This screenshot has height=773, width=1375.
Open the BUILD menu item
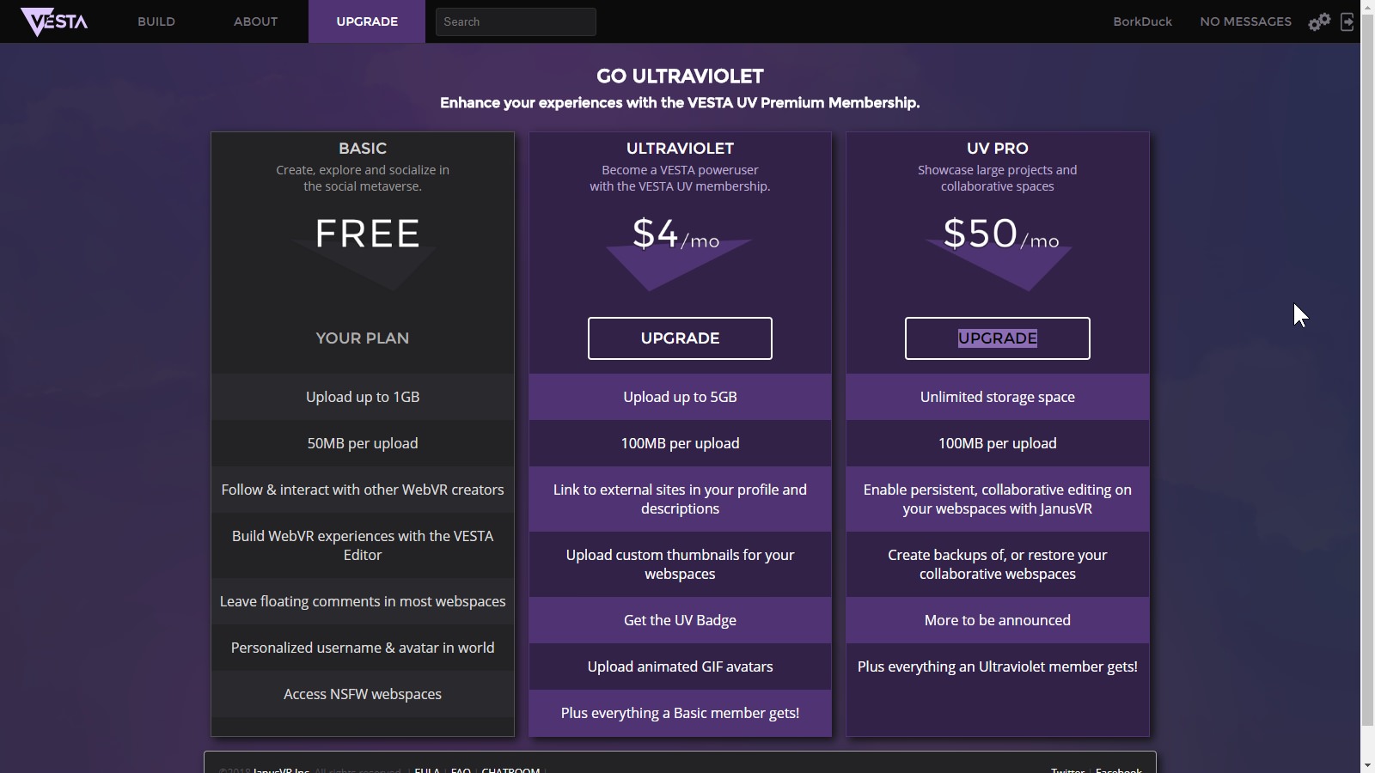click(x=156, y=21)
